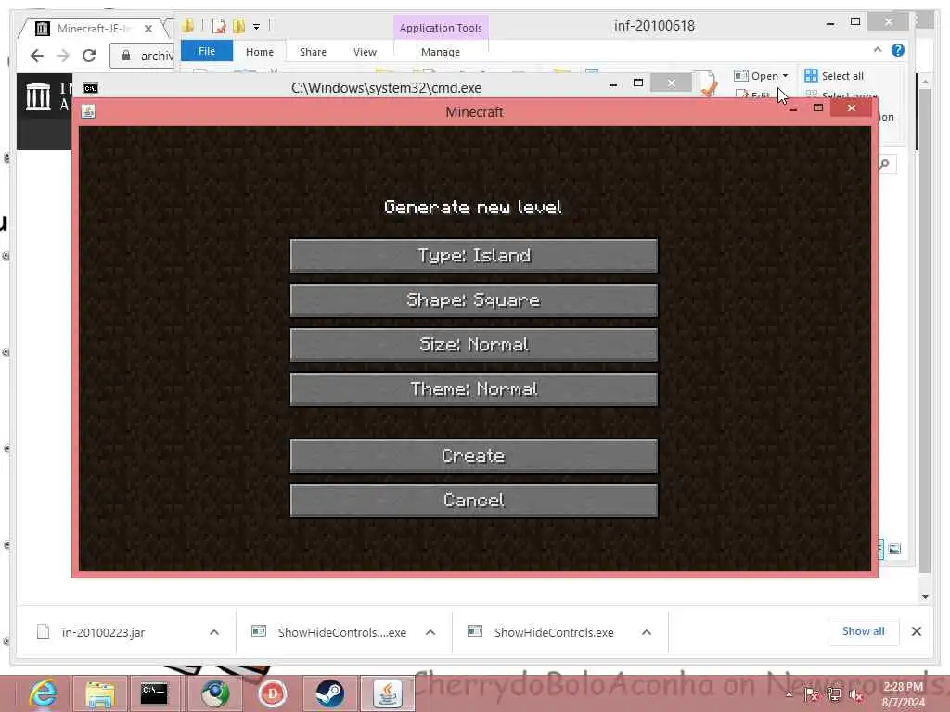
Task: Open Internet Explorer from taskbar
Action: coord(43,693)
